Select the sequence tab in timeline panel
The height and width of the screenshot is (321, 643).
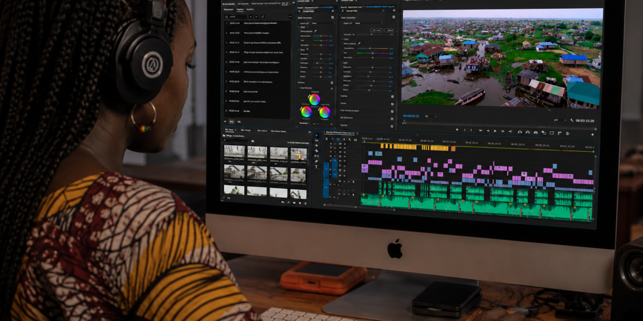(x=340, y=132)
